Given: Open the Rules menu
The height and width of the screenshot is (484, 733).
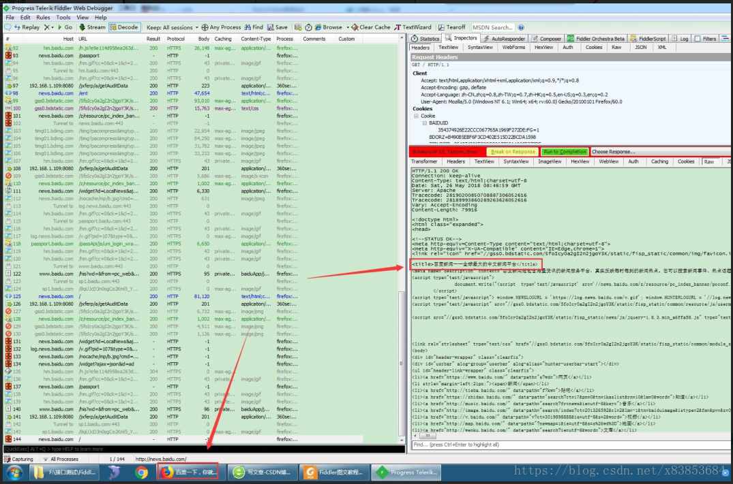Looking at the screenshot, I should (43, 18).
